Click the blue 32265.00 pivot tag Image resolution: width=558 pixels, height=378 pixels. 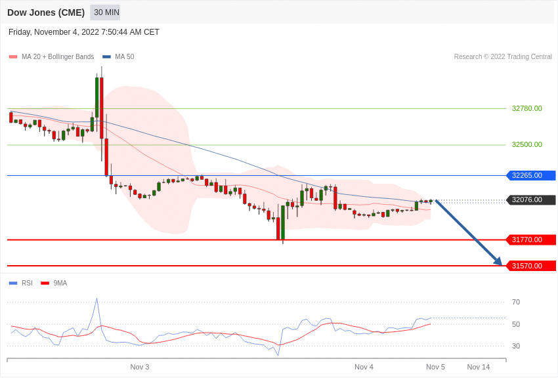point(531,175)
